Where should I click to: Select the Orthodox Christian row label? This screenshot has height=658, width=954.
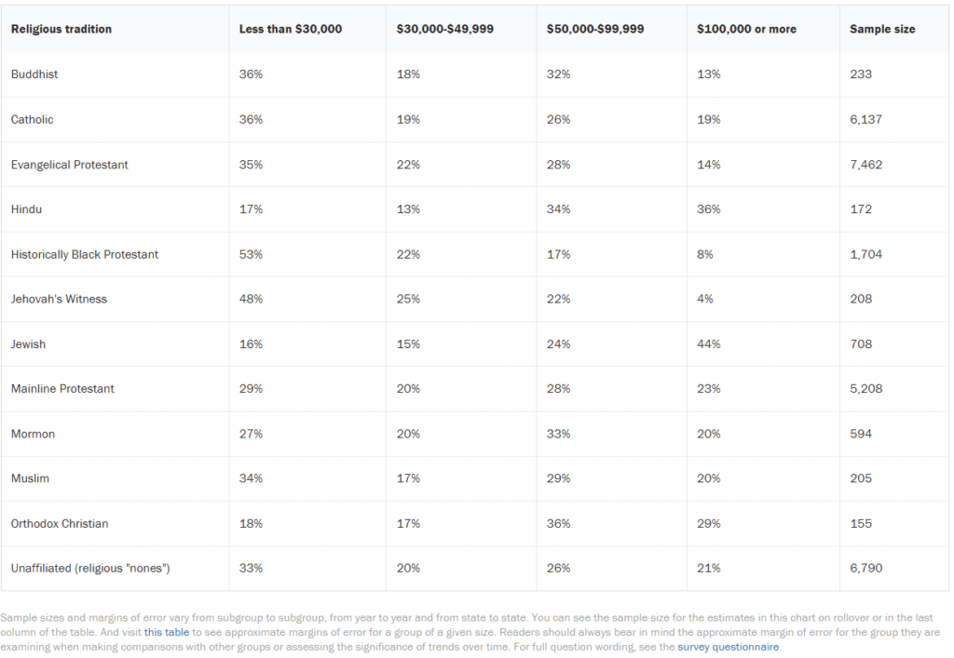click(60, 523)
